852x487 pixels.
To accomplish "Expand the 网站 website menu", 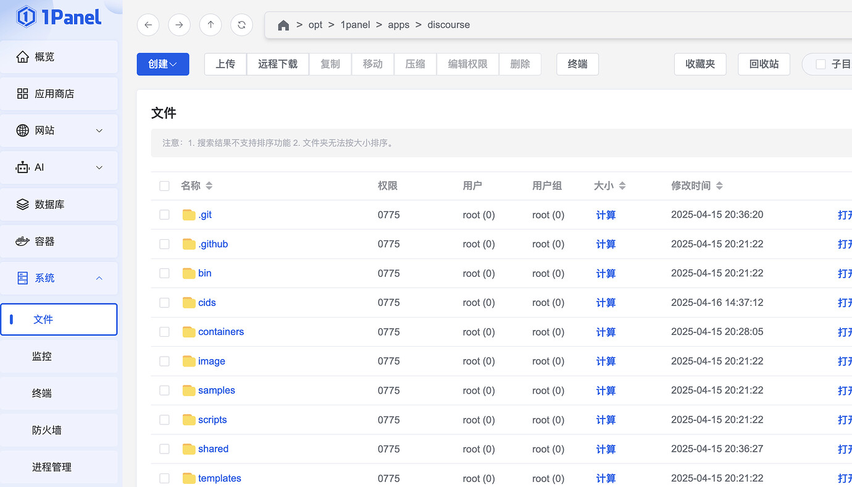I will tap(99, 131).
